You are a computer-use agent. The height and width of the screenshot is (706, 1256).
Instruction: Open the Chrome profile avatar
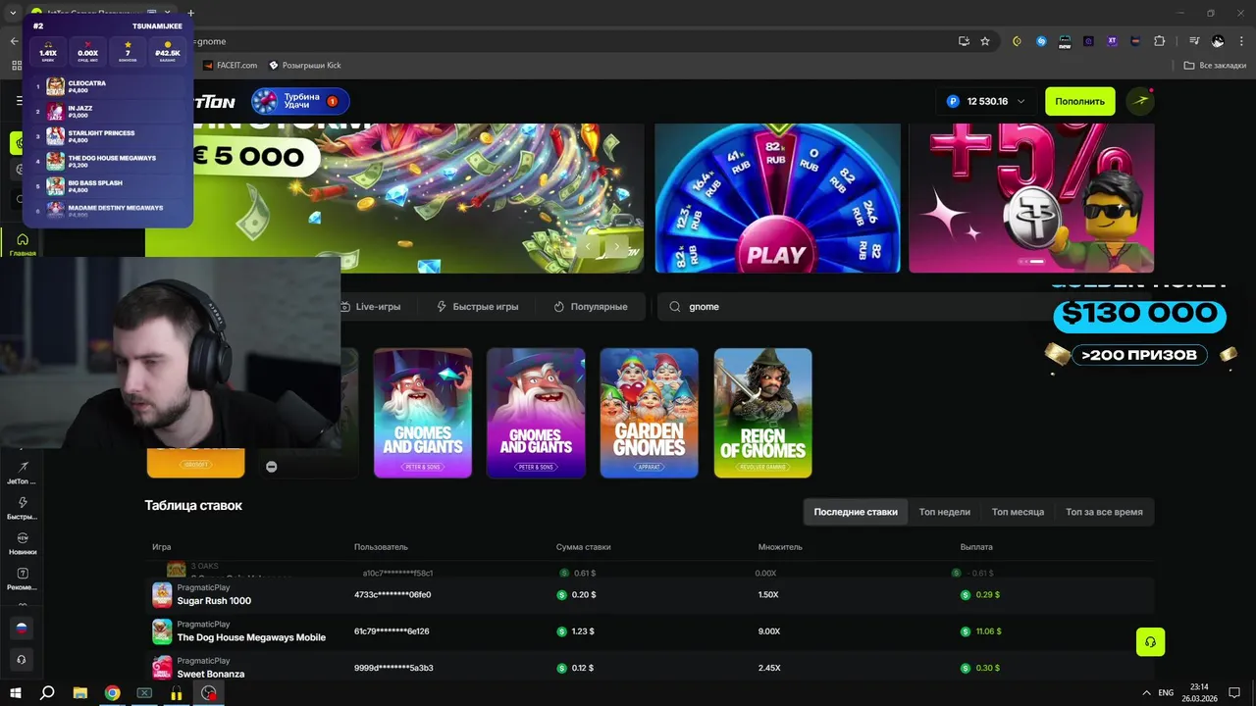[x=1218, y=41]
